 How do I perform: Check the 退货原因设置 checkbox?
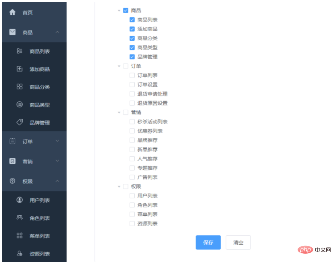[x=132, y=103]
